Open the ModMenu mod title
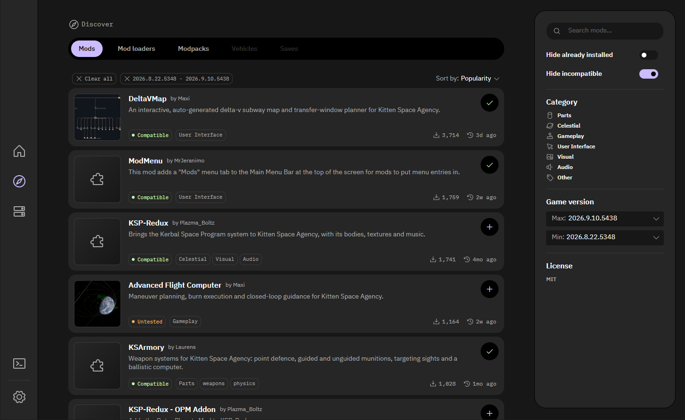Viewport: 685px width, 420px height. pos(145,161)
